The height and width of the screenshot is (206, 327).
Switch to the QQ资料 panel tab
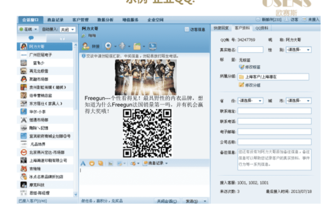pyautogui.click(x=262, y=28)
